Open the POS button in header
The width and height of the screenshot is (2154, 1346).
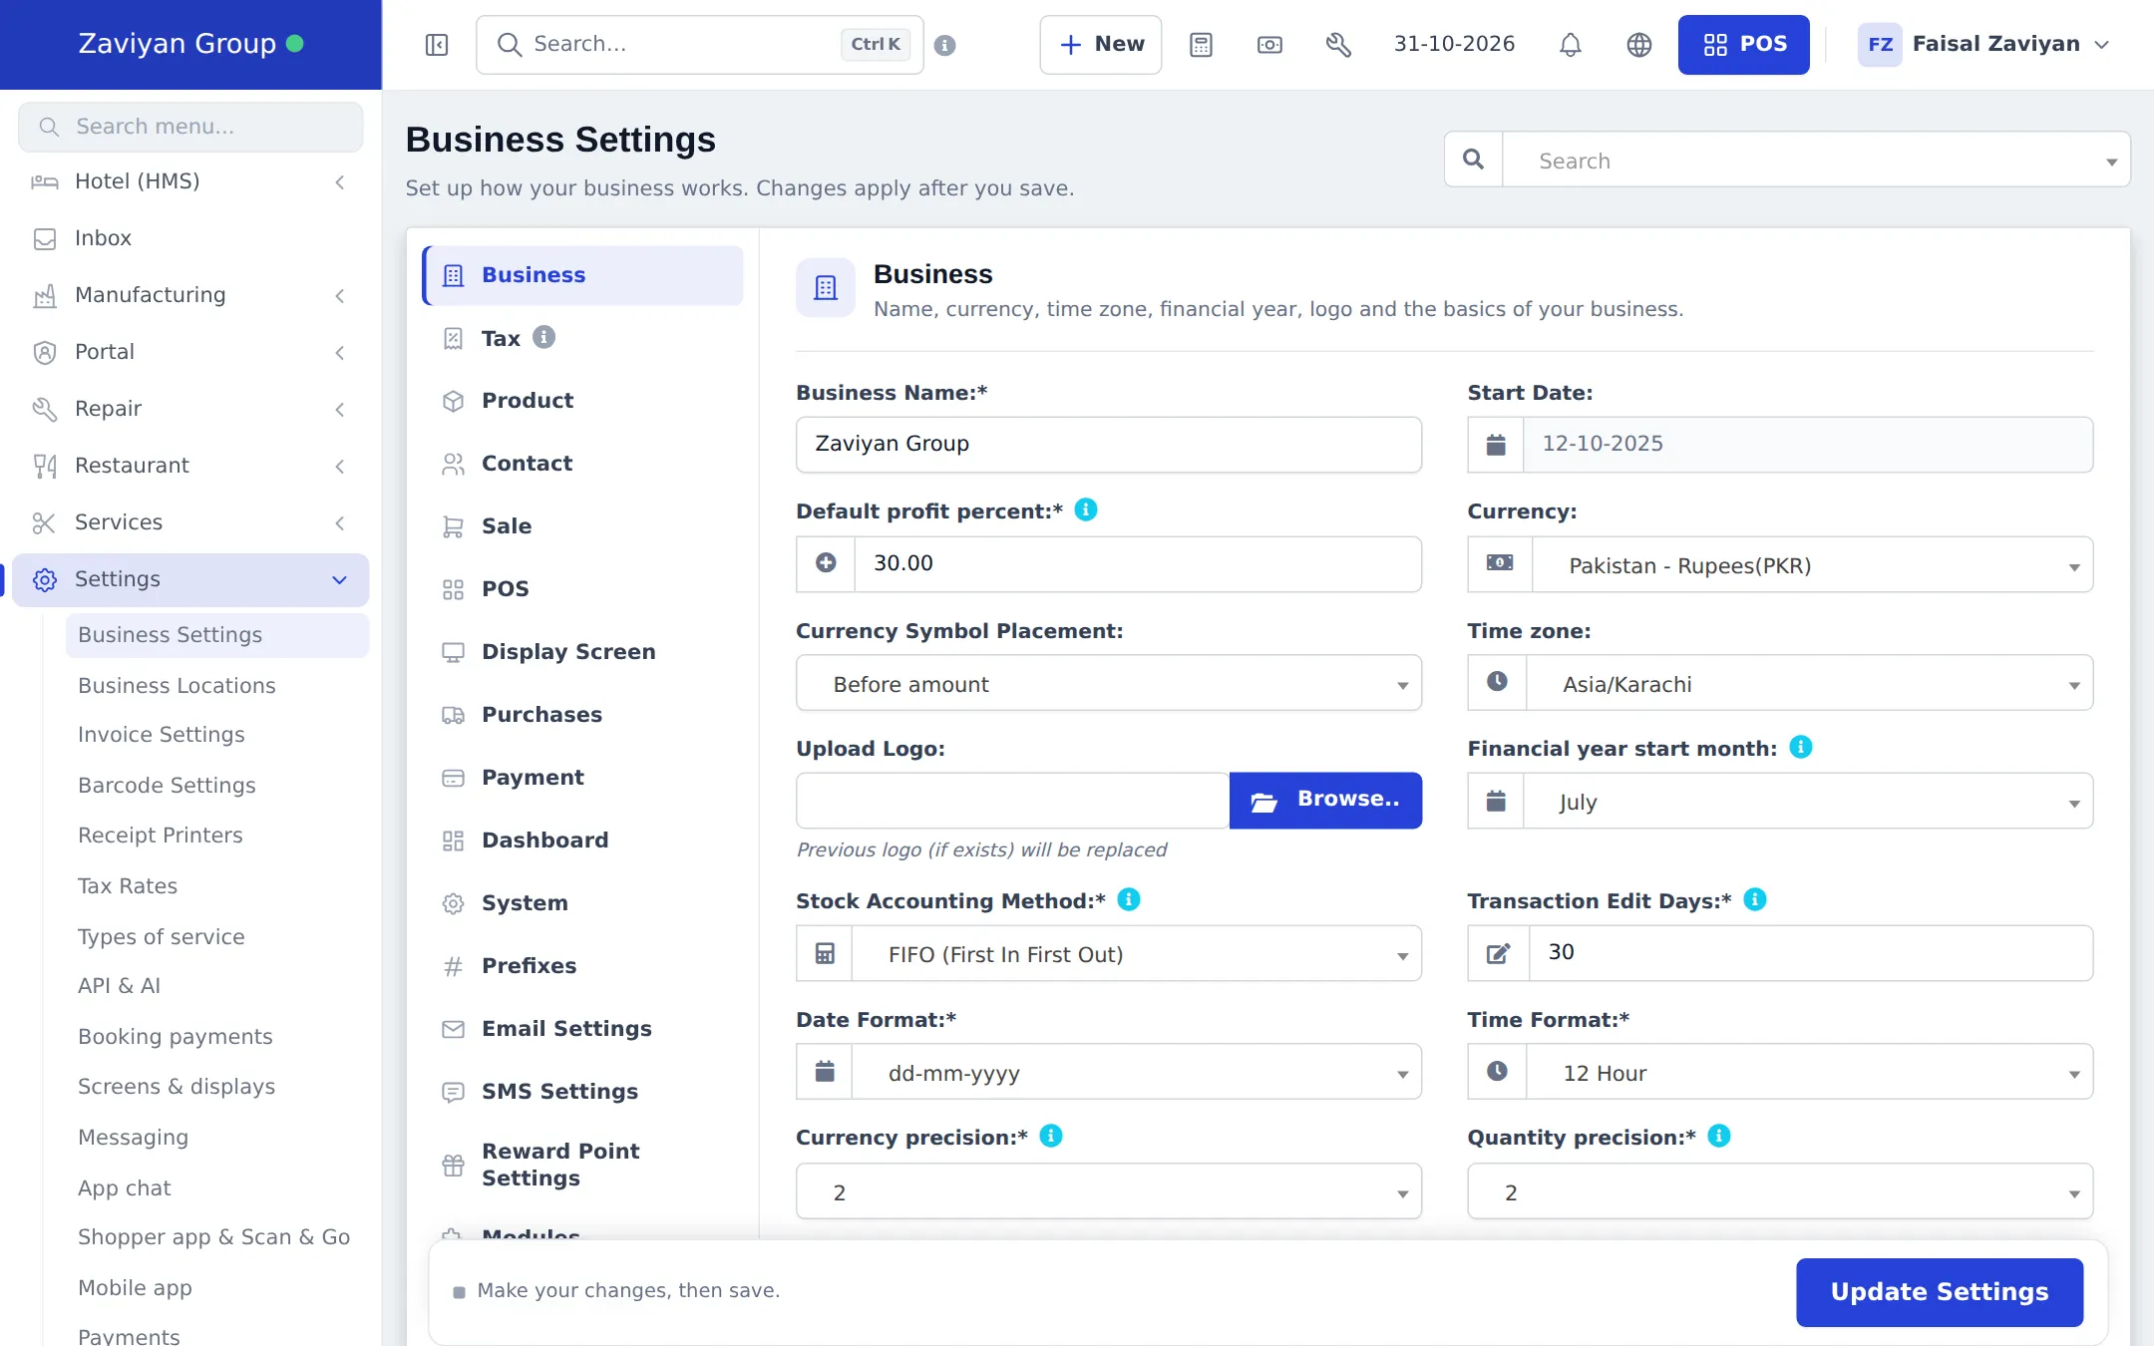[x=1744, y=45]
